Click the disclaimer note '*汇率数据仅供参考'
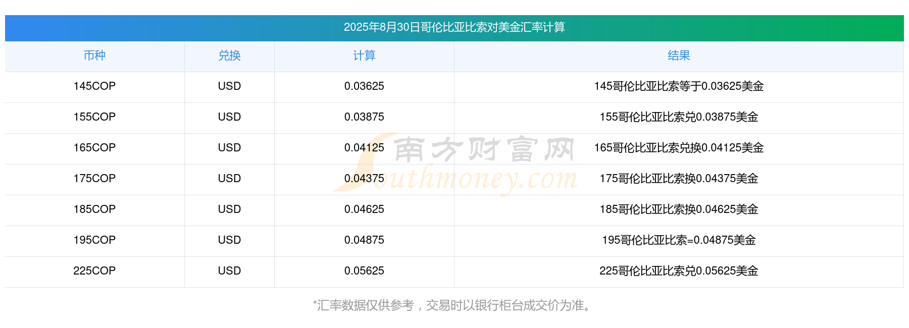This screenshot has width=909, height=328. [364, 305]
